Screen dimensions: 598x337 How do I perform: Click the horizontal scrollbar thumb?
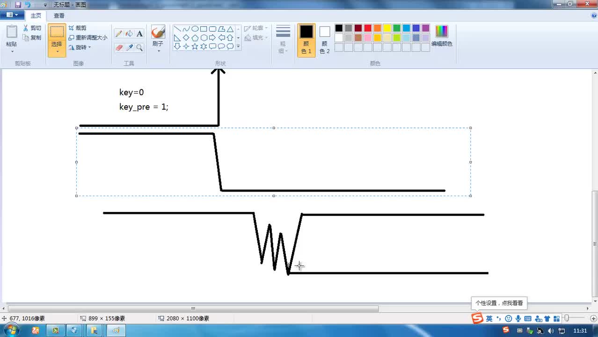tap(193, 308)
